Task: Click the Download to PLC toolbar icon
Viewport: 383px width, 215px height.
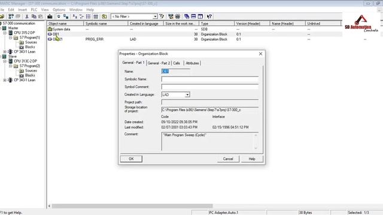Action: 50,16
